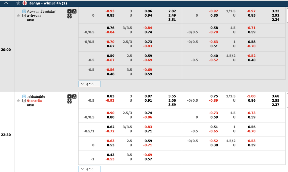
Task: Open the standings icon for Wolverhampton match
Action: point(74,97)
